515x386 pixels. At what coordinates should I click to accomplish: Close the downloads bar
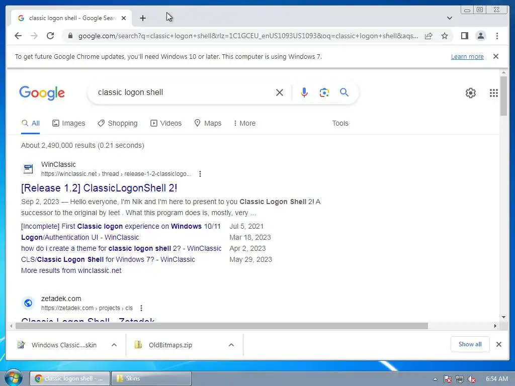(x=498, y=344)
